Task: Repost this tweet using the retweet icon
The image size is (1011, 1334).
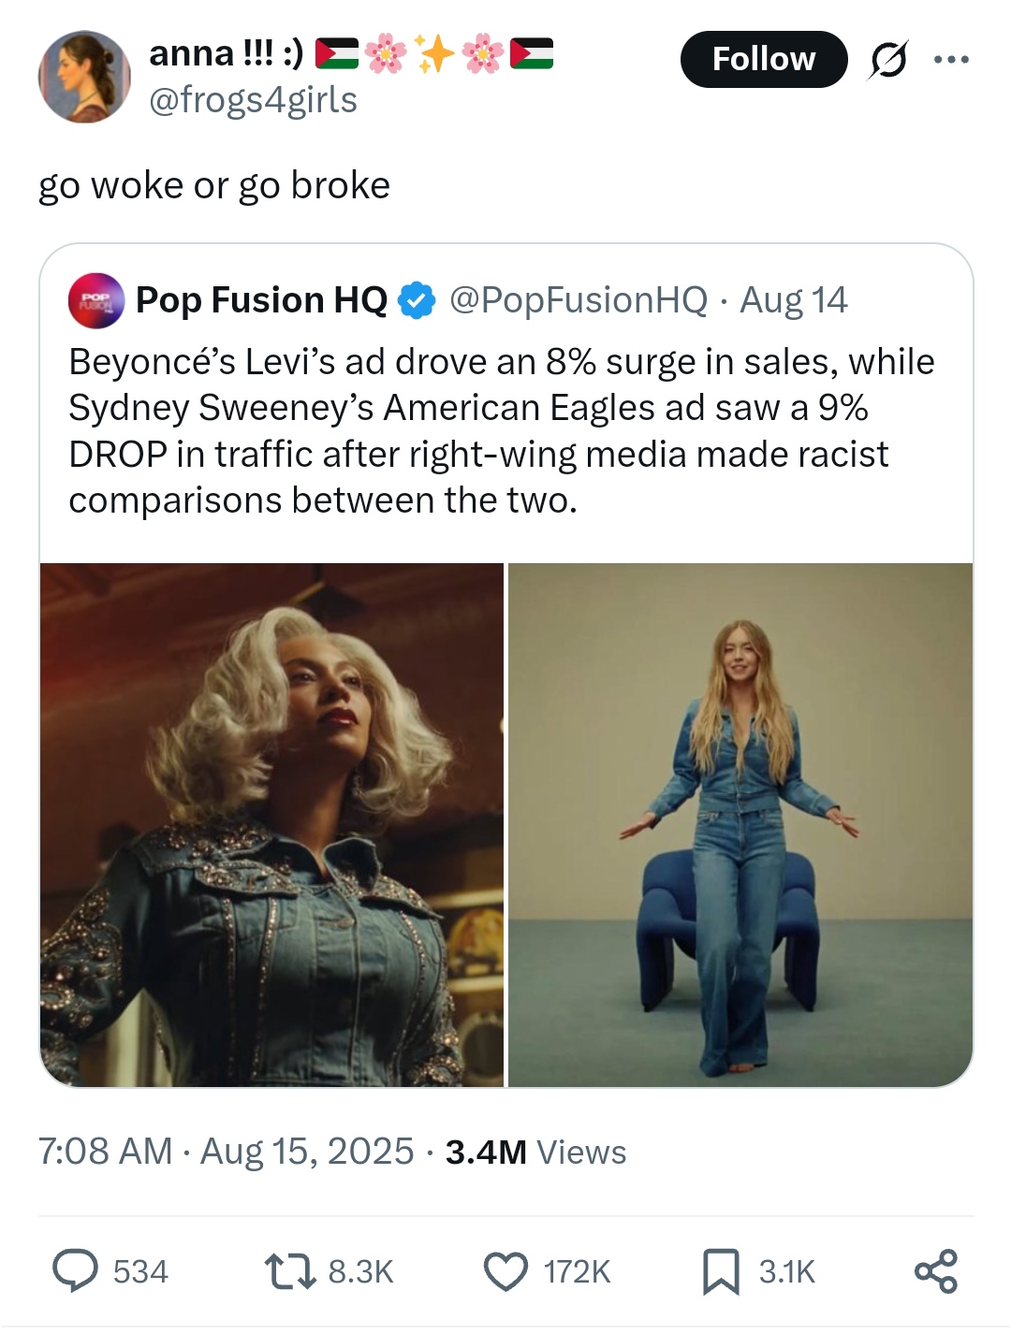Action: [x=290, y=1271]
